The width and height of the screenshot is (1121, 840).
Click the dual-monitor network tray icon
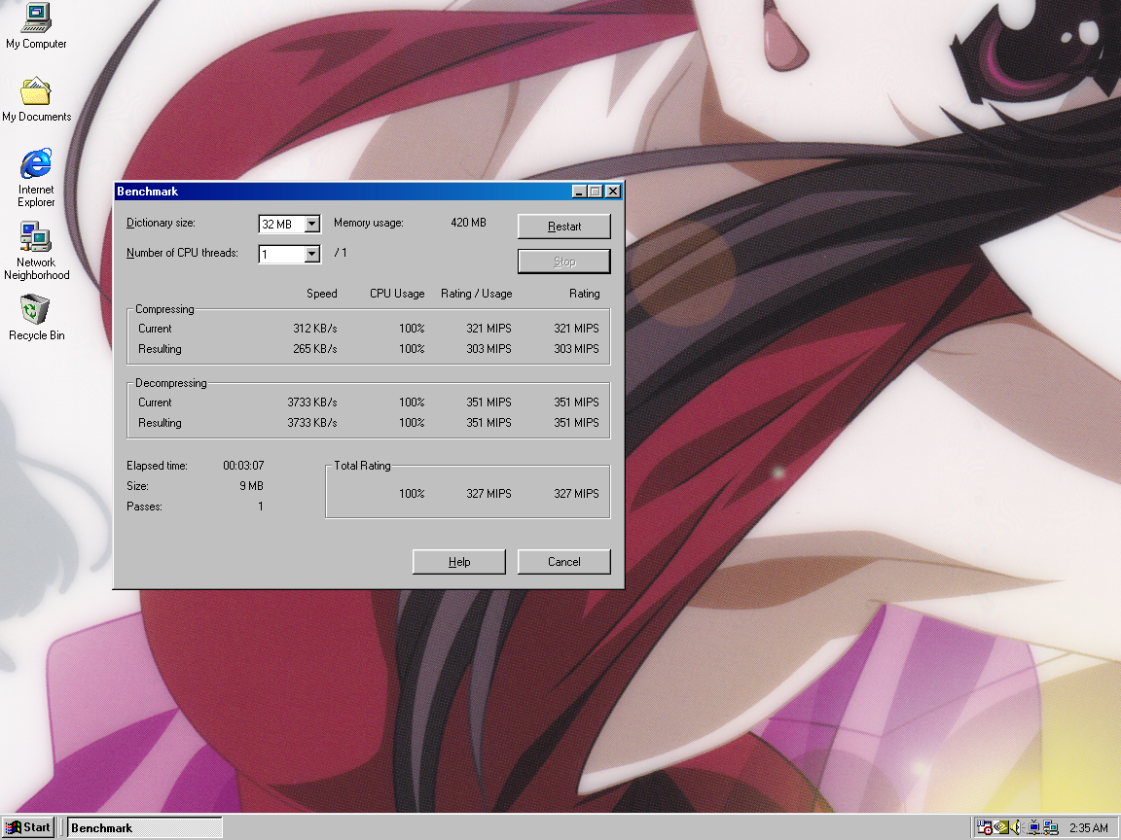pos(1051,827)
